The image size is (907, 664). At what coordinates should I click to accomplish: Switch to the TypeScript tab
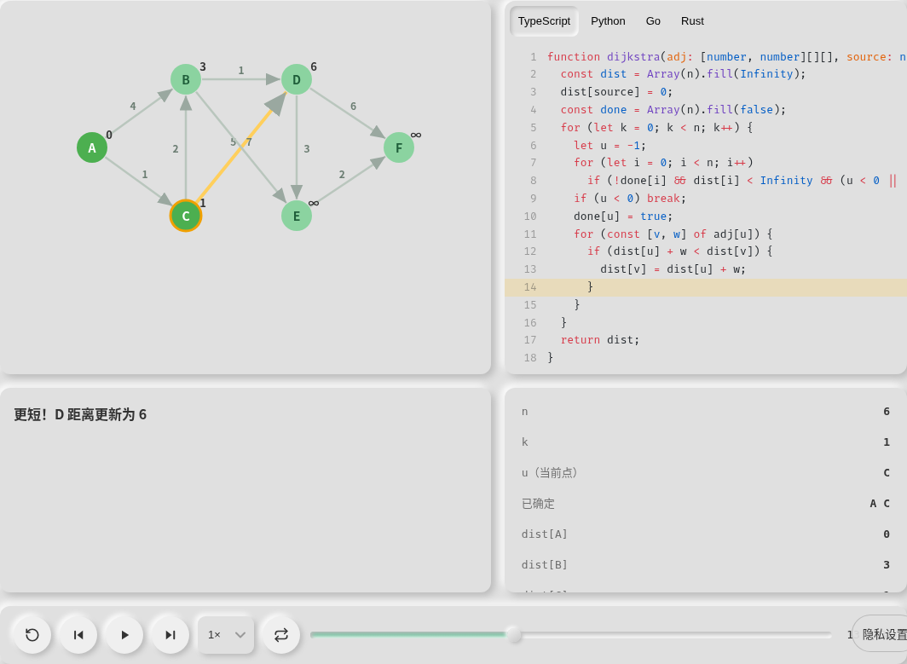545,21
